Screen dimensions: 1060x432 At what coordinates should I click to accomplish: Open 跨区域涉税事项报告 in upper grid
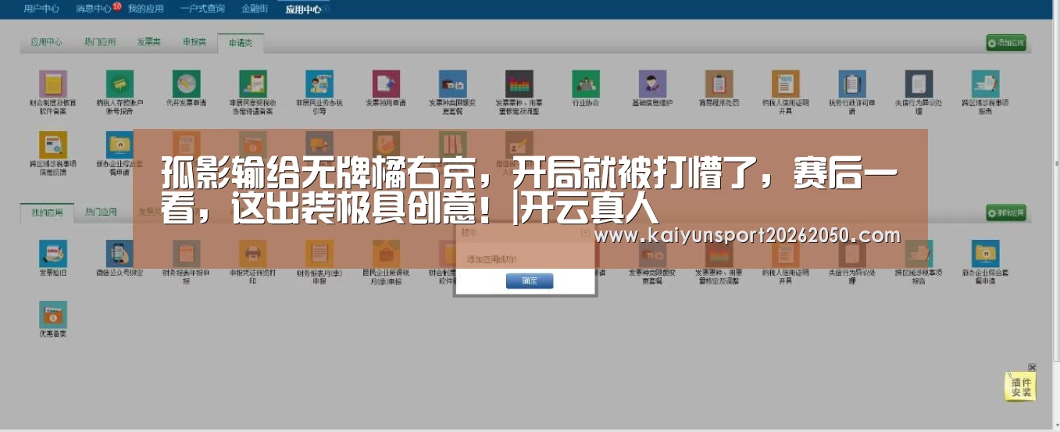(x=986, y=84)
